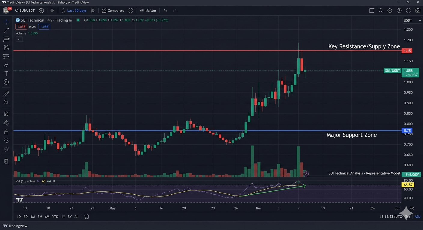Toggle lock all drawings
The image size is (423, 230).
6,131
